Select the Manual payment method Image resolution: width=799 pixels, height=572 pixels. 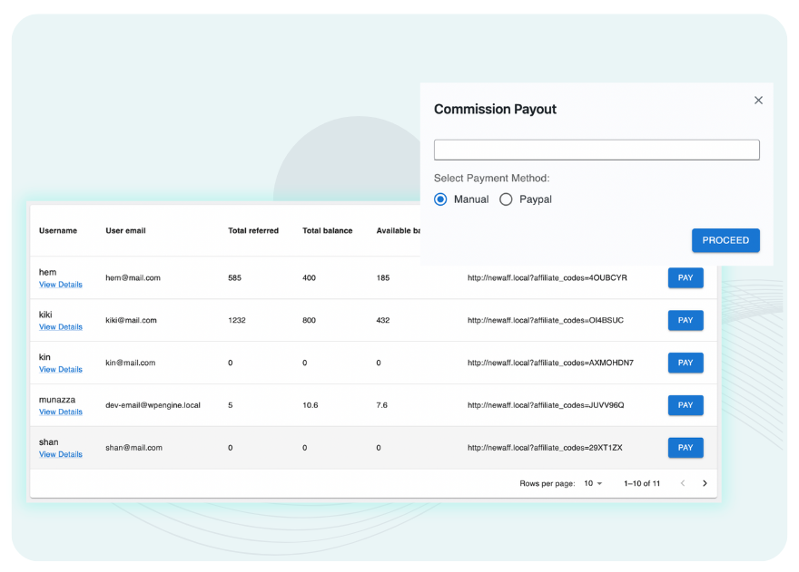click(x=440, y=199)
